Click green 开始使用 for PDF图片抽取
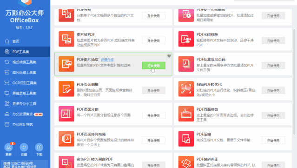The image size is (297, 168). tap(154, 66)
